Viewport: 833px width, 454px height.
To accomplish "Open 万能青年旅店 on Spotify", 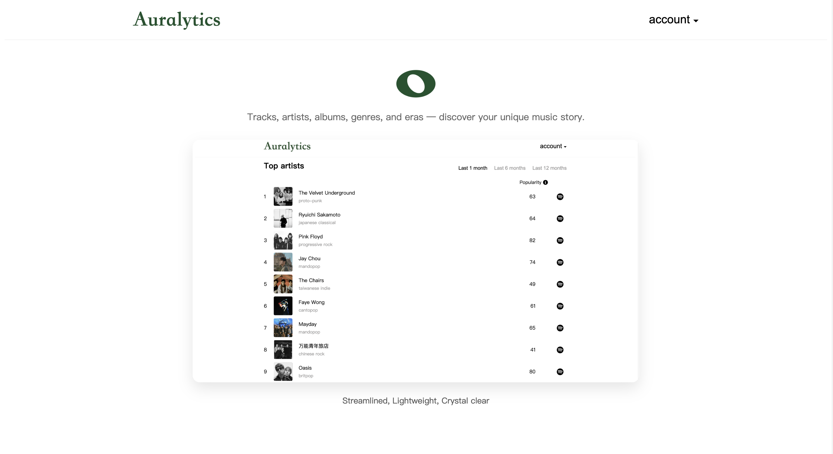I will tap(560, 350).
